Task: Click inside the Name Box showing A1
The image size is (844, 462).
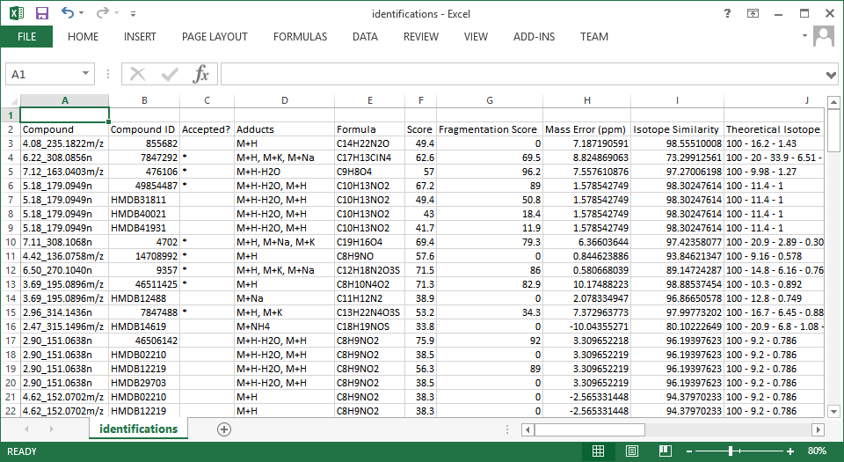Action: (x=43, y=74)
